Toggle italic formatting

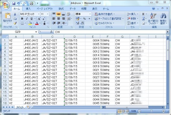pos(27,19)
